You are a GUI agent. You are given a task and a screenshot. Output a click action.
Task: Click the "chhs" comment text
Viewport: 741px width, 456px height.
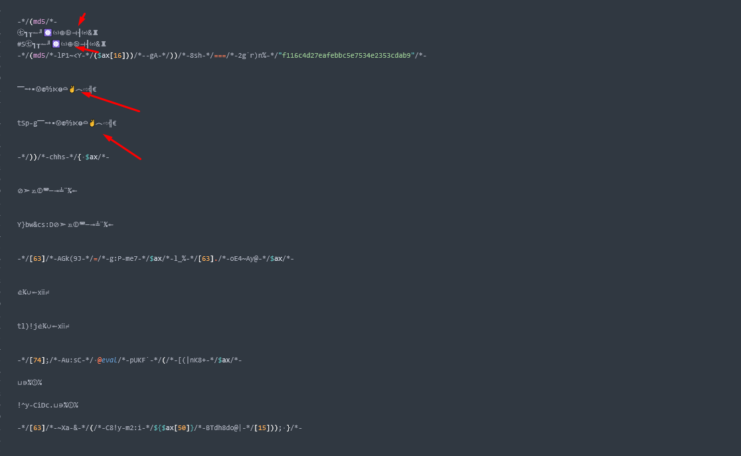pyautogui.click(x=57, y=157)
